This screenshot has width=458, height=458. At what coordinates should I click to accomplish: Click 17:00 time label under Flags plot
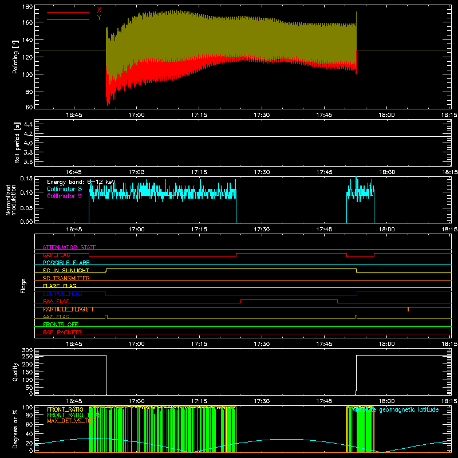(x=137, y=344)
